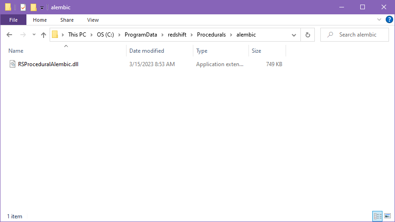Viewport: 395px width, 222px height.
Task: Expand chevron after This PC breadcrumb
Action: 92,35
